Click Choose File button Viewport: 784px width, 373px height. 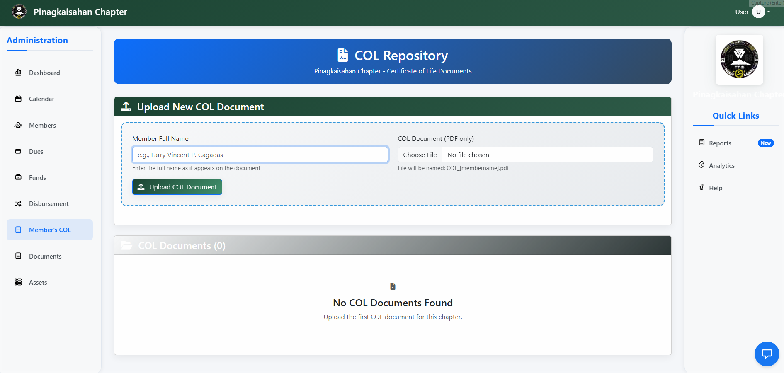420,155
